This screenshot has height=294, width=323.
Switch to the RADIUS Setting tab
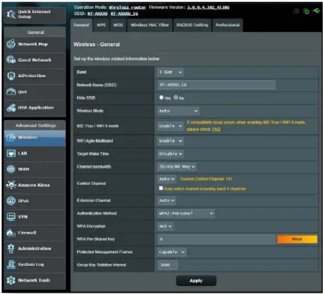coord(192,25)
